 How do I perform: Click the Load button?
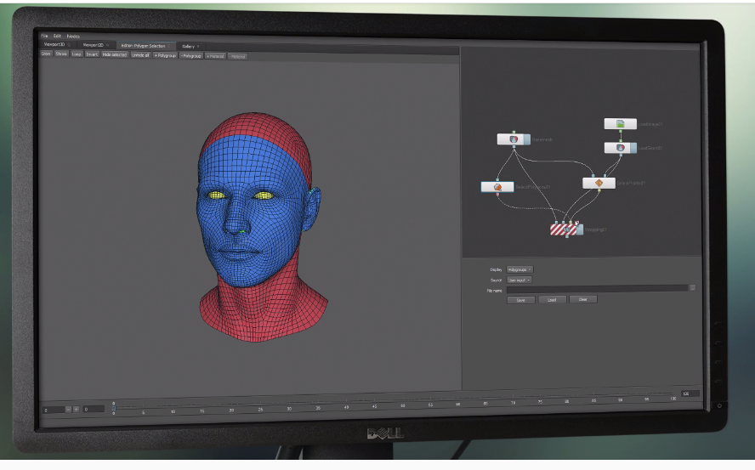[552, 299]
